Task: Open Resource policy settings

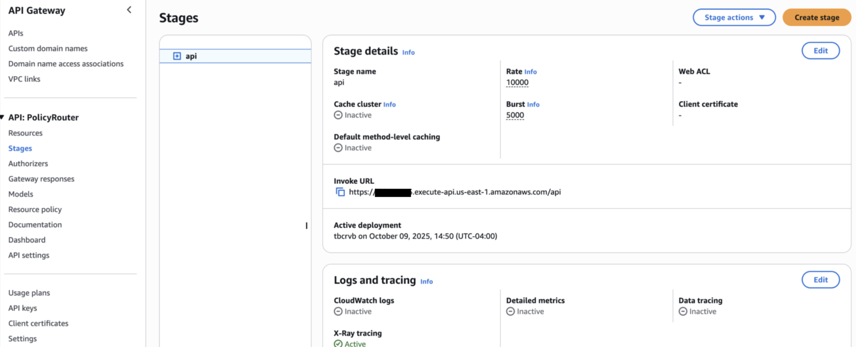Action: (x=35, y=209)
